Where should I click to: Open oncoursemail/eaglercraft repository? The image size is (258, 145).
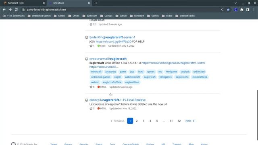pos(108,59)
